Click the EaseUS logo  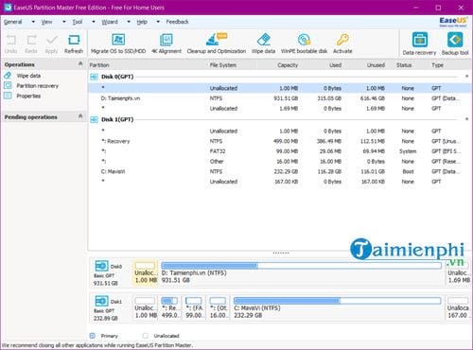[453, 22]
